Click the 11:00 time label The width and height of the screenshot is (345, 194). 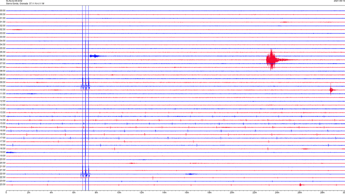[x=3, y=93]
